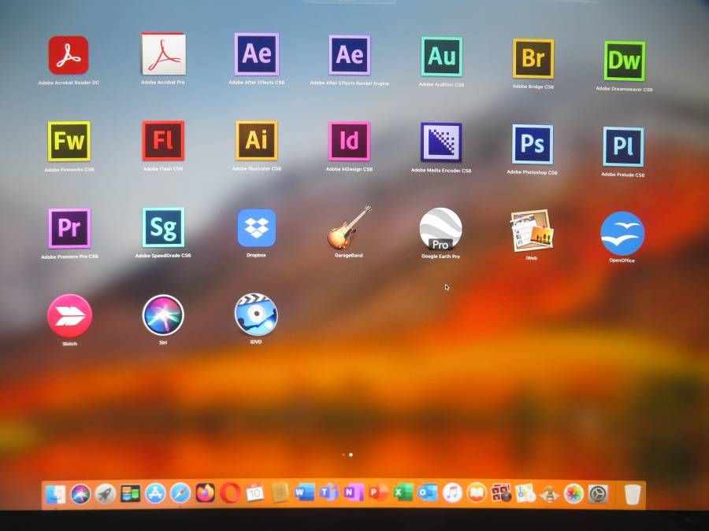The width and height of the screenshot is (709, 531).
Task: Open Adobe Bridge CS6
Action: (x=533, y=58)
